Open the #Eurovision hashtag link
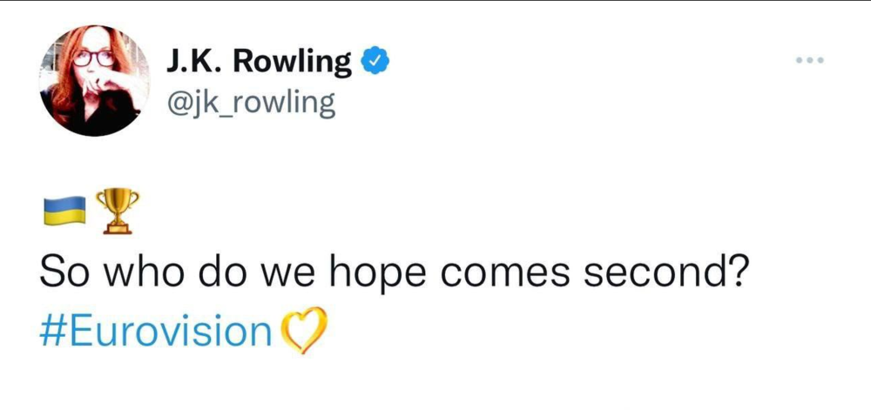This screenshot has width=871, height=410. coord(157,332)
